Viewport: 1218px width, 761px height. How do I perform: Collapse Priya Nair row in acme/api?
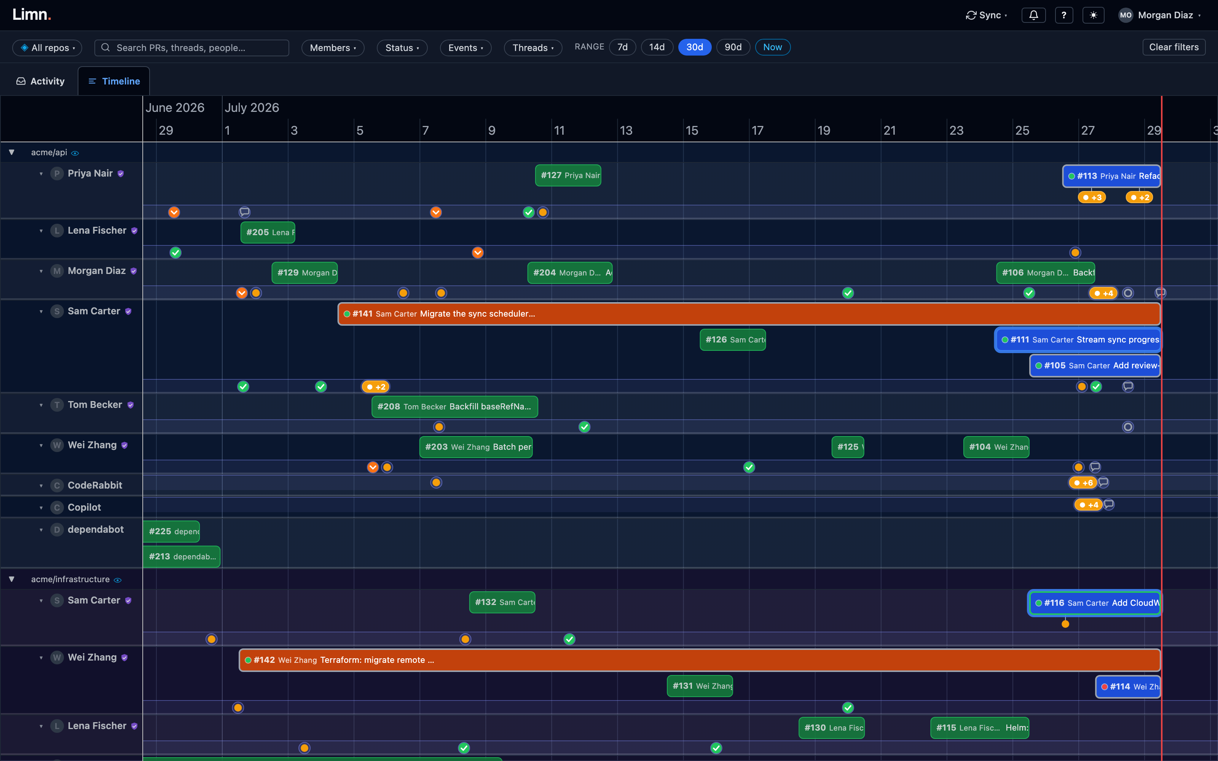click(41, 174)
